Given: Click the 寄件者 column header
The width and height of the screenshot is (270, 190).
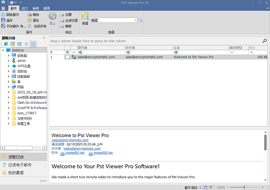Looking at the screenshot, I should (101, 48).
